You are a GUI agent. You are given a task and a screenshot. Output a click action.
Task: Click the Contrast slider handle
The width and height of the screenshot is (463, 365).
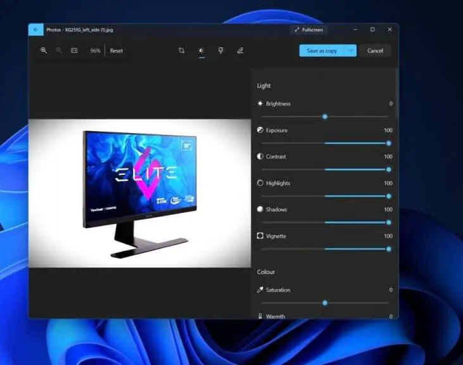pos(388,170)
